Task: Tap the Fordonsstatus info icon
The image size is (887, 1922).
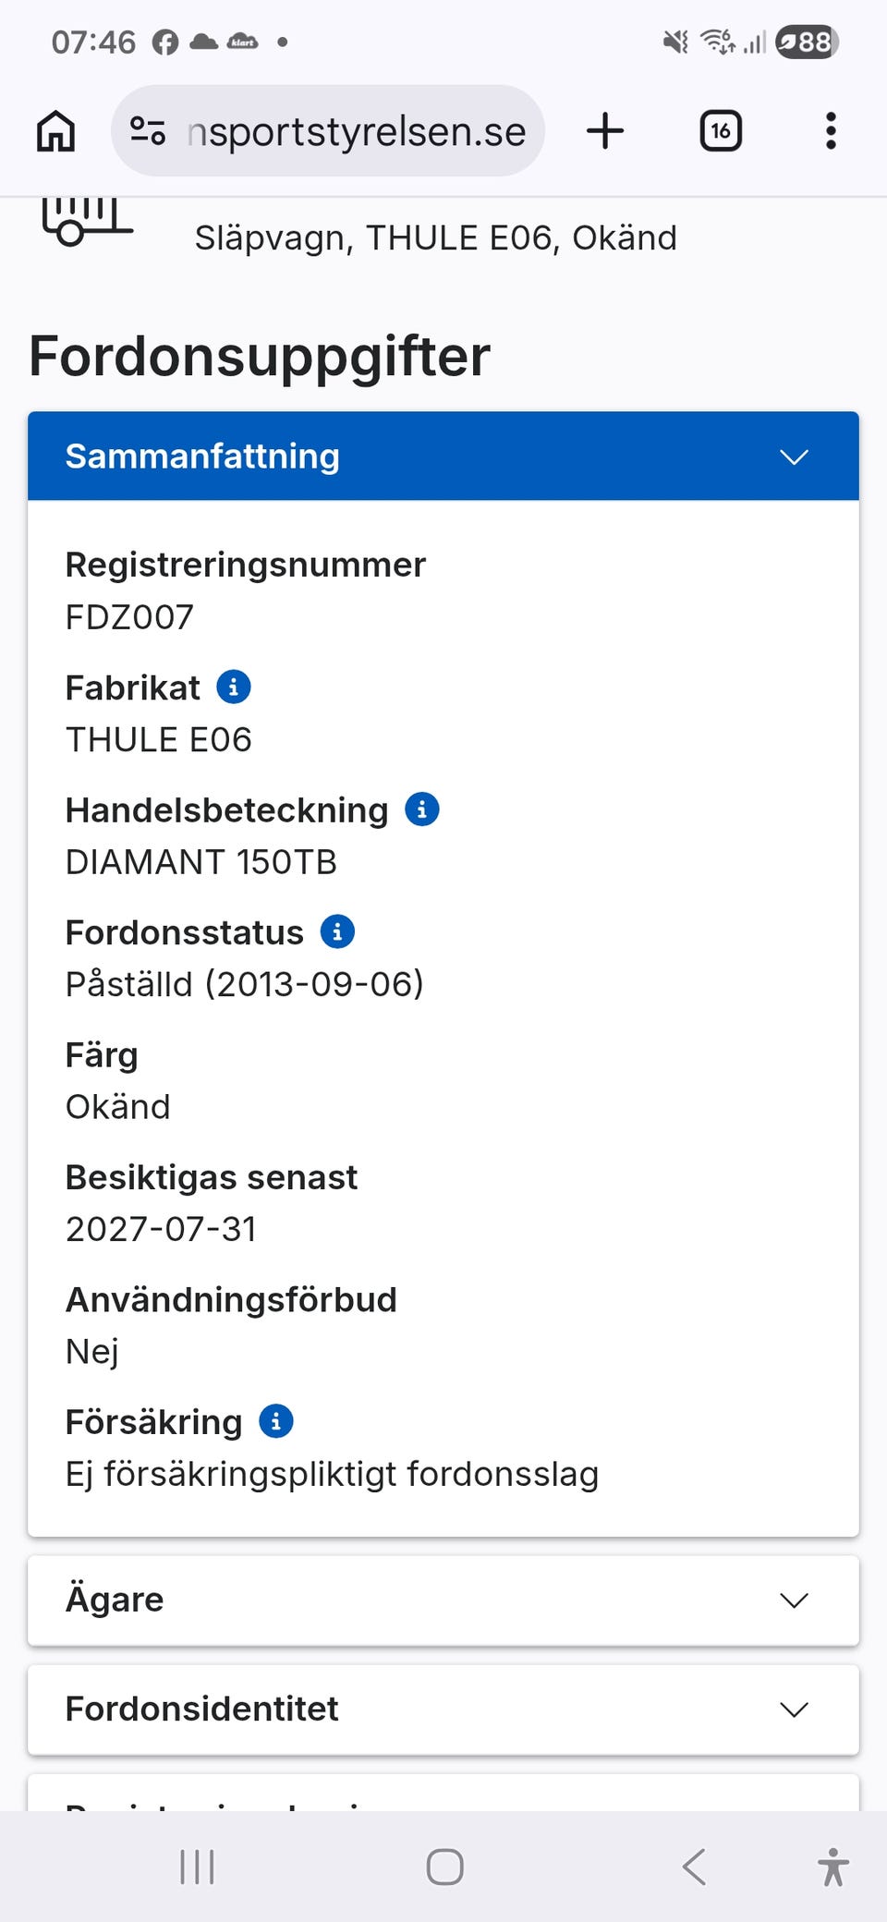Action: pos(337,931)
